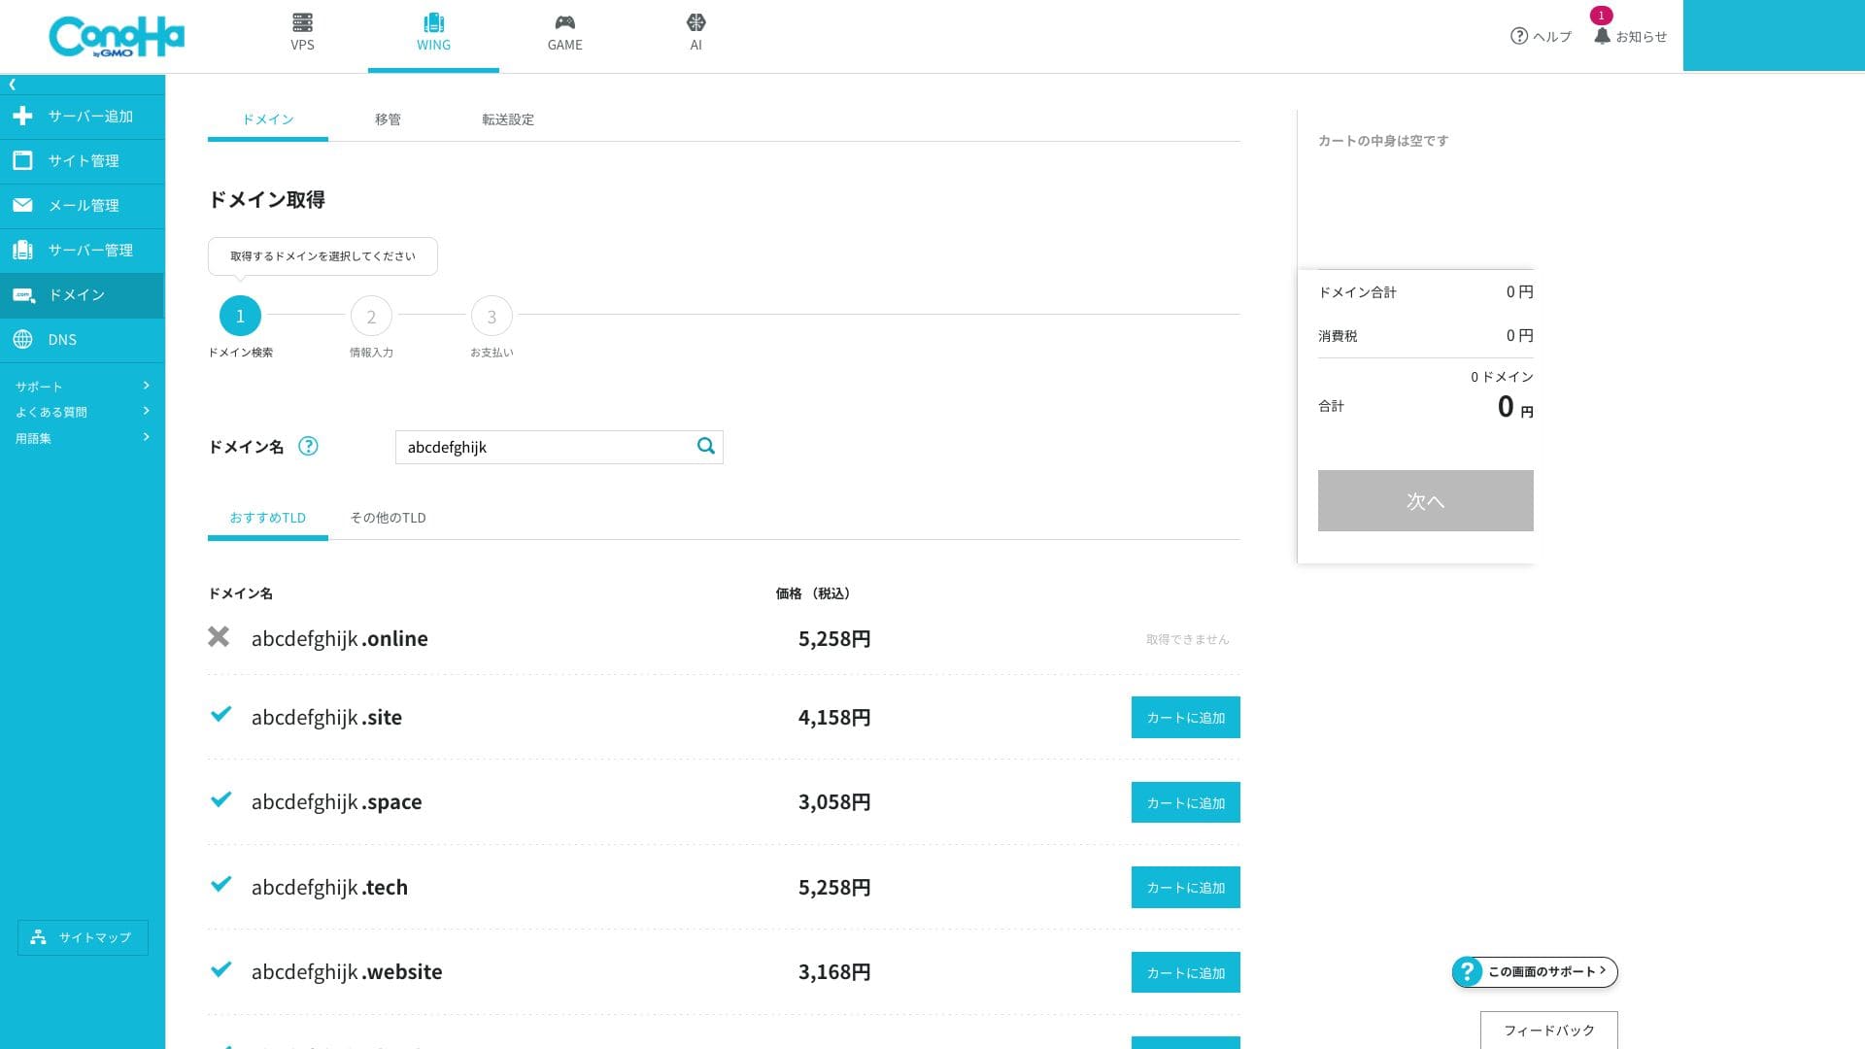Open the GAME controller icon
The width and height of the screenshot is (1865, 1049).
click(564, 22)
